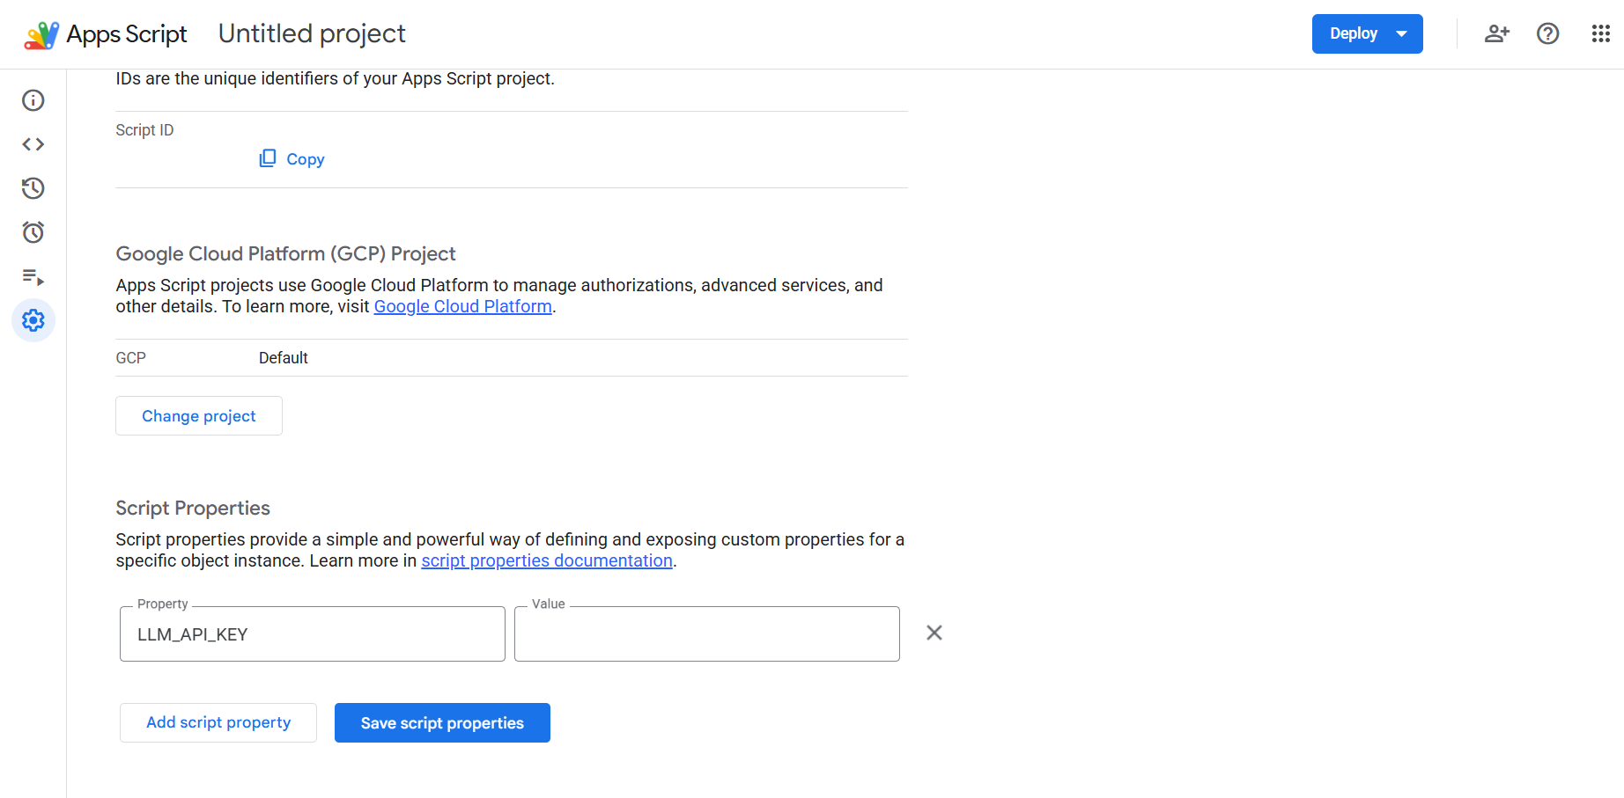Open the code Editor icon in sidebar
1624x798 pixels.
(33, 144)
